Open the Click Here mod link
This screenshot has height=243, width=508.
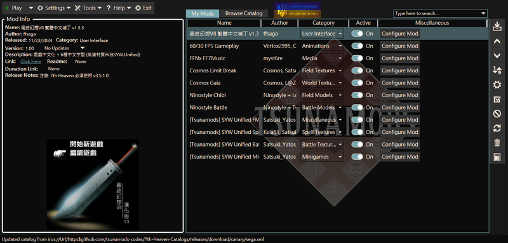[30, 62]
